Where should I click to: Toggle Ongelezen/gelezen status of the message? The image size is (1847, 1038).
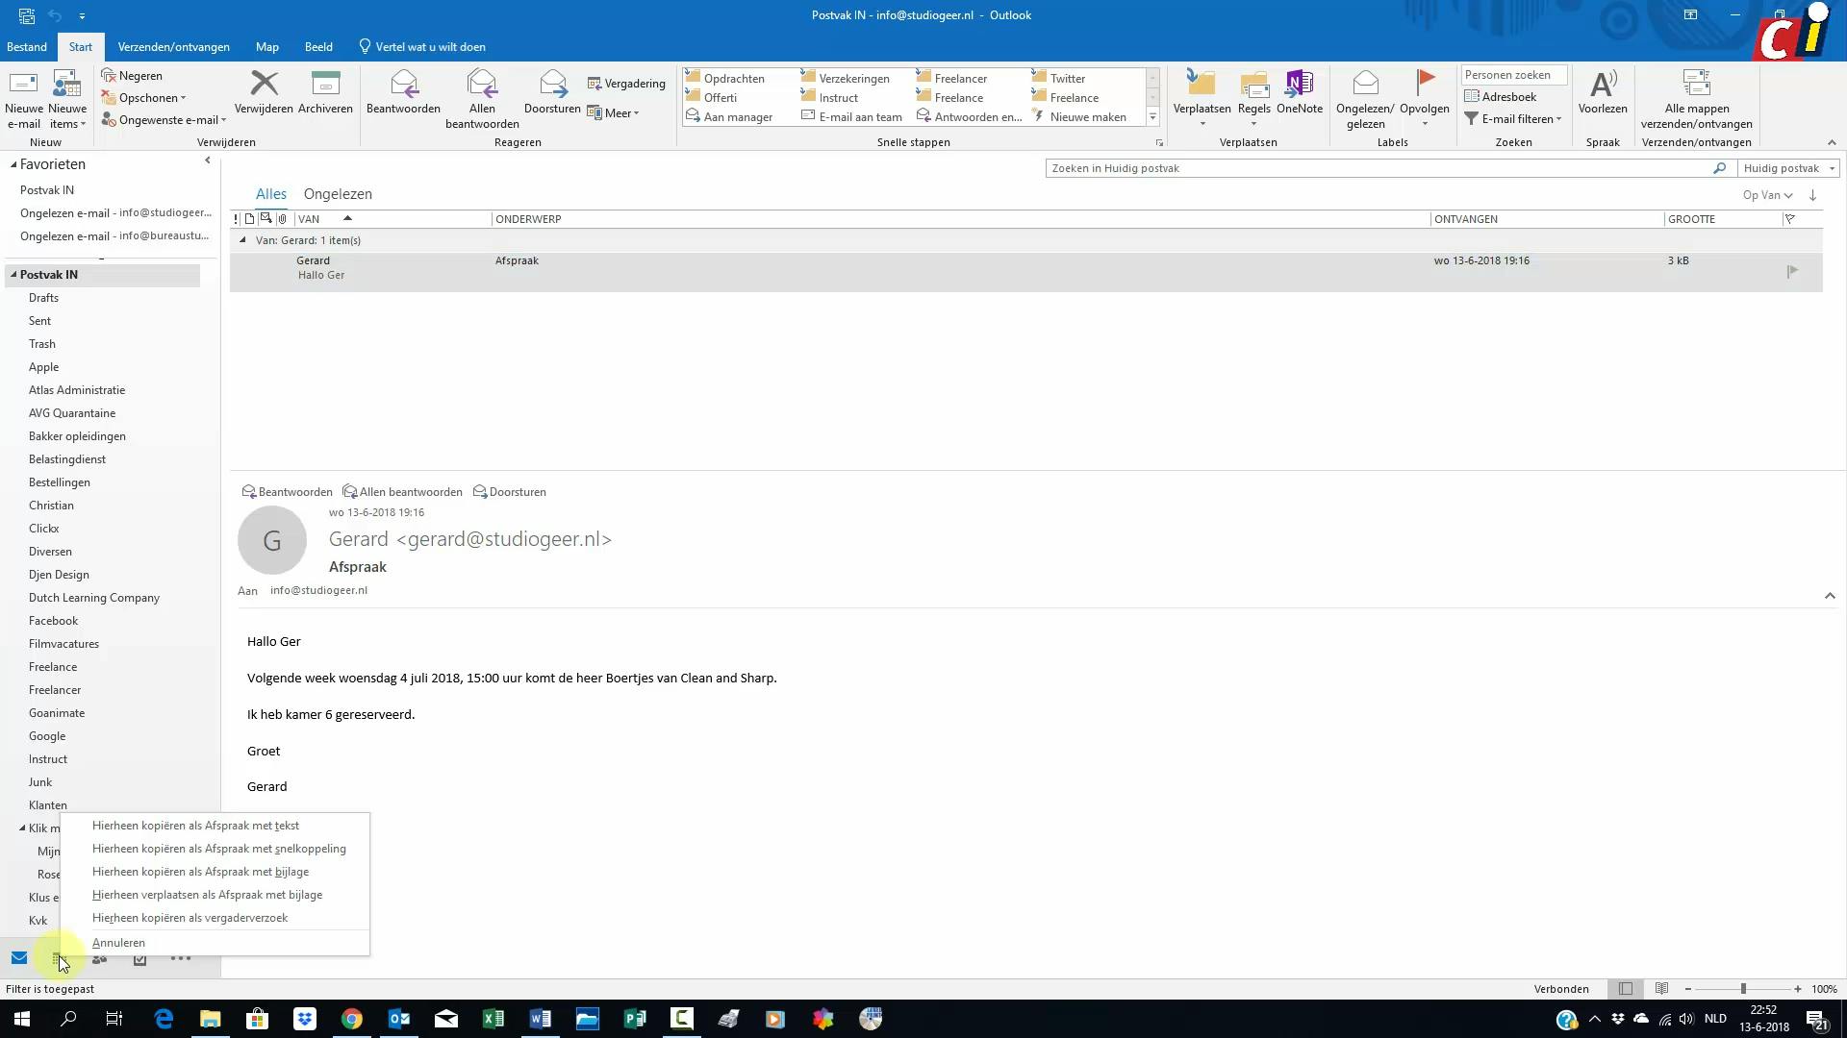point(1363,96)
